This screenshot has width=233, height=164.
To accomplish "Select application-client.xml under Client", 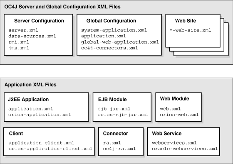I will tap(41, 143).
